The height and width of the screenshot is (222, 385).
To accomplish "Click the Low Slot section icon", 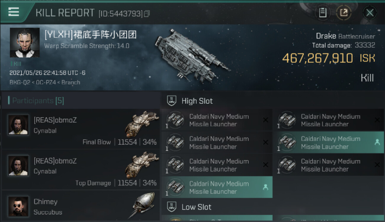I will click(x=172, y=207).
